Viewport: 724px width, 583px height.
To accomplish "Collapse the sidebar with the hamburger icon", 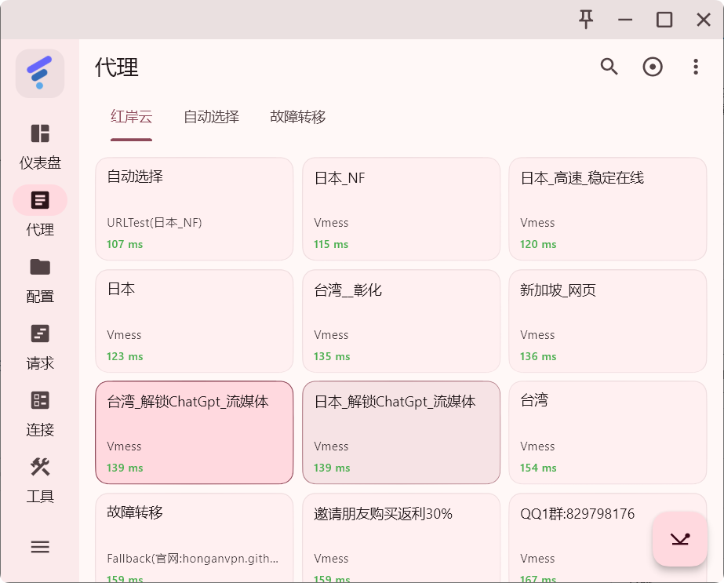I will tap(39, 546).
